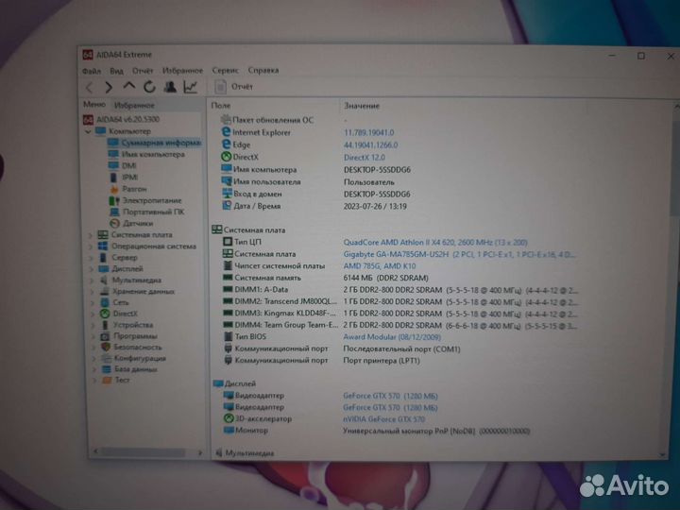Expand the Дисплей tree node
This screenshot has width=680, height=510.
(x=92, y=269)
